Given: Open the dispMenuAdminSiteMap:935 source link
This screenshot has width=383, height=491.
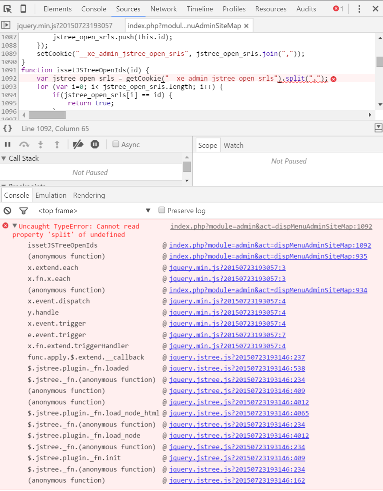Looking at the screenshot, I should pyautogui.click(x=268, y=256).
